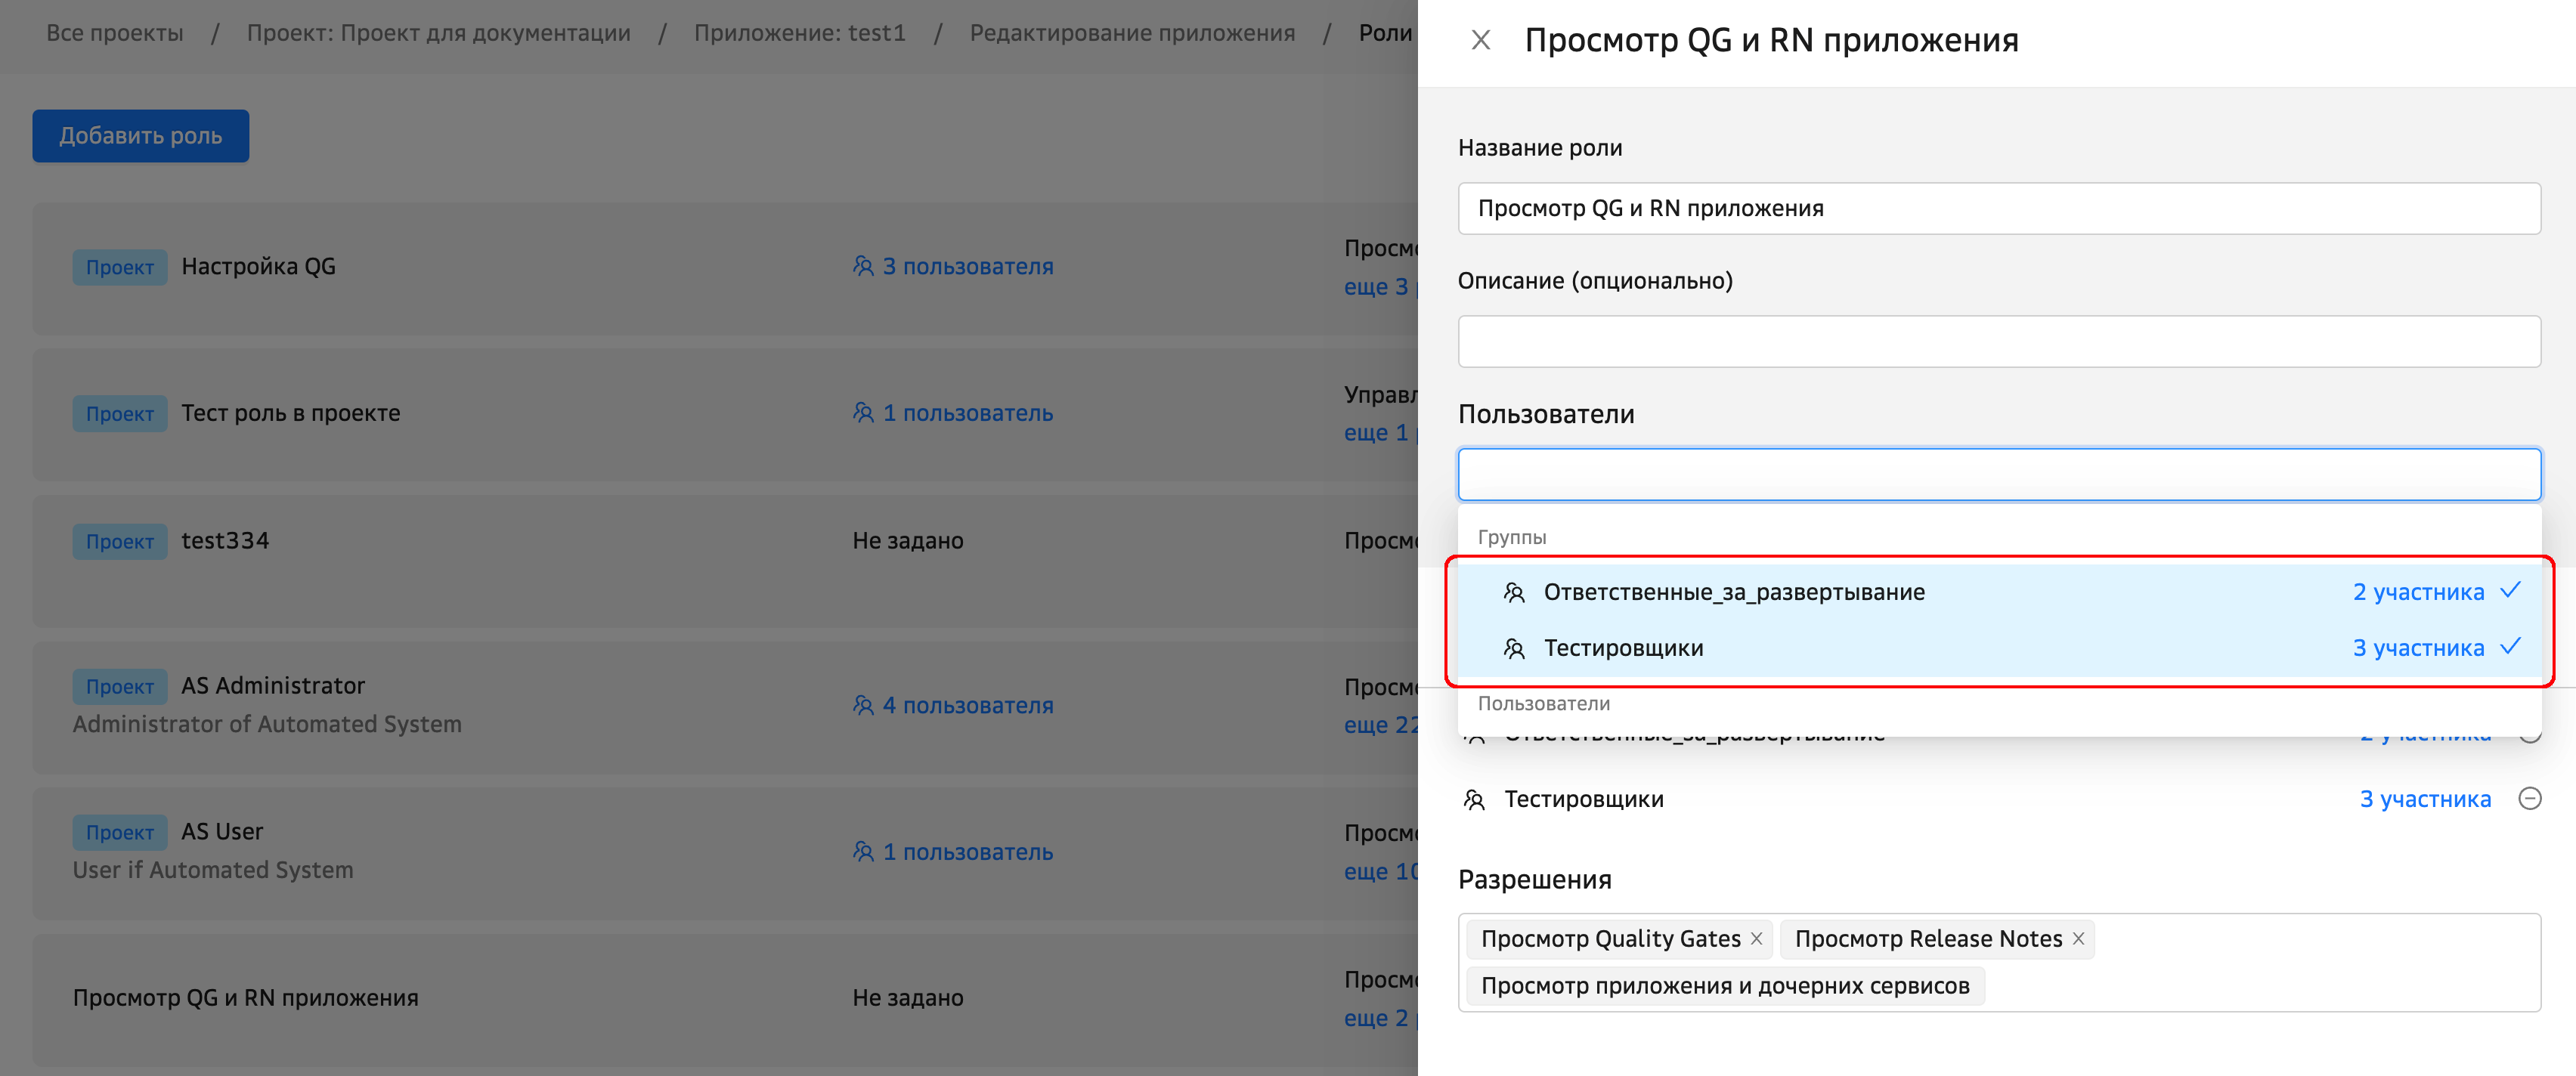Image resolution: width=2576 pixels, height=1076 pixels.
Task: Open 2 участника link in dropdown group
Action: pos(2417,592)
